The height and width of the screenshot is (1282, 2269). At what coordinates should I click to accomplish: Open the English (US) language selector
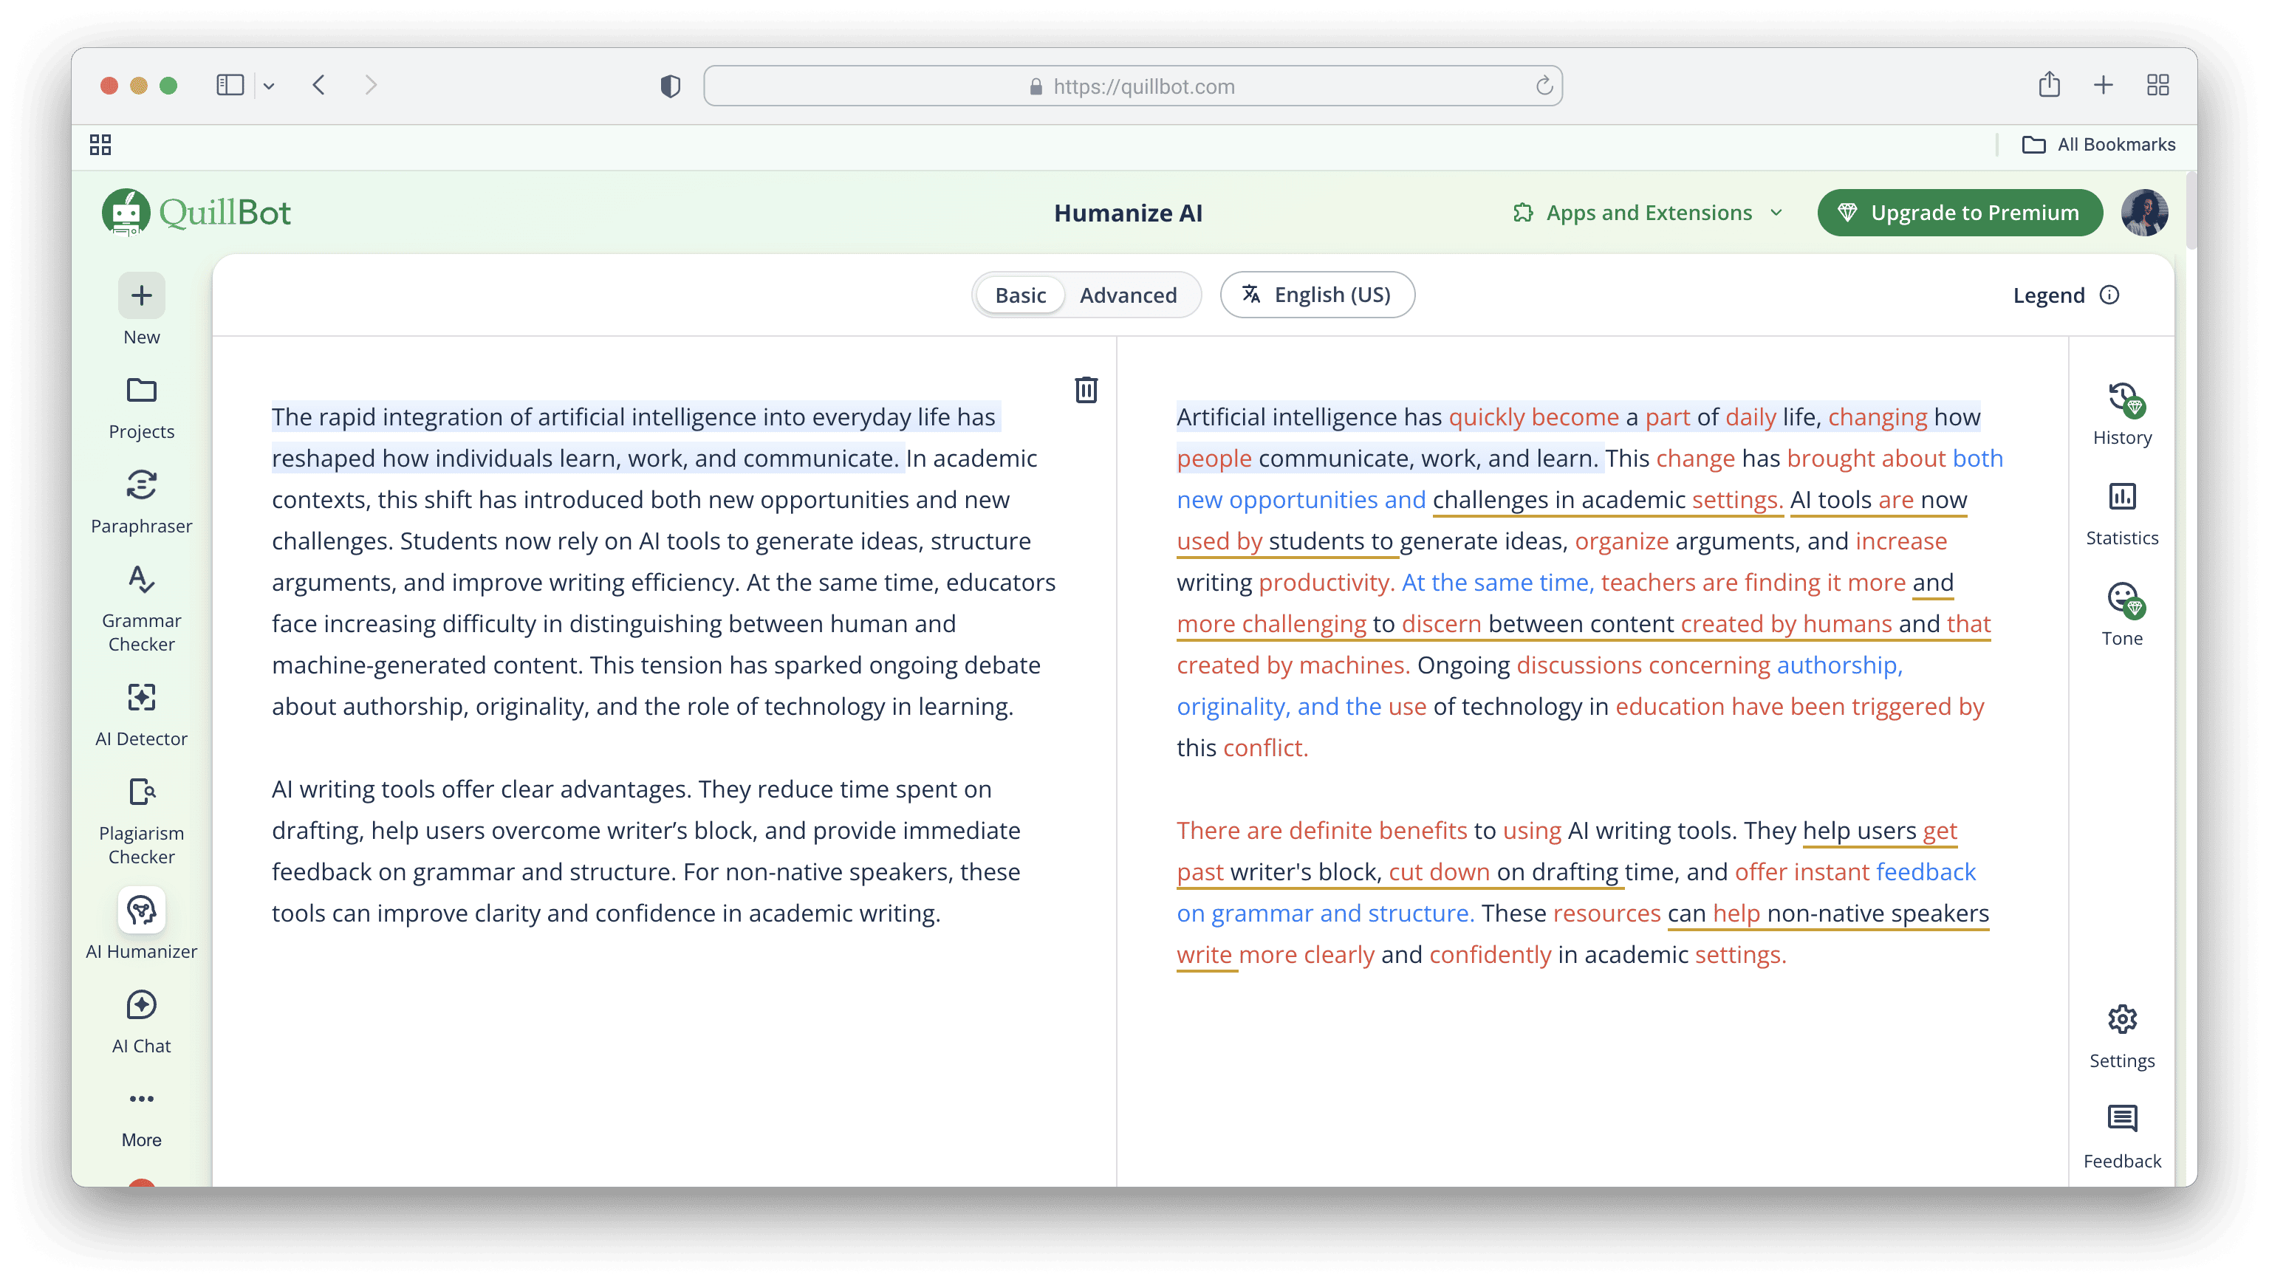(1317, 295)
